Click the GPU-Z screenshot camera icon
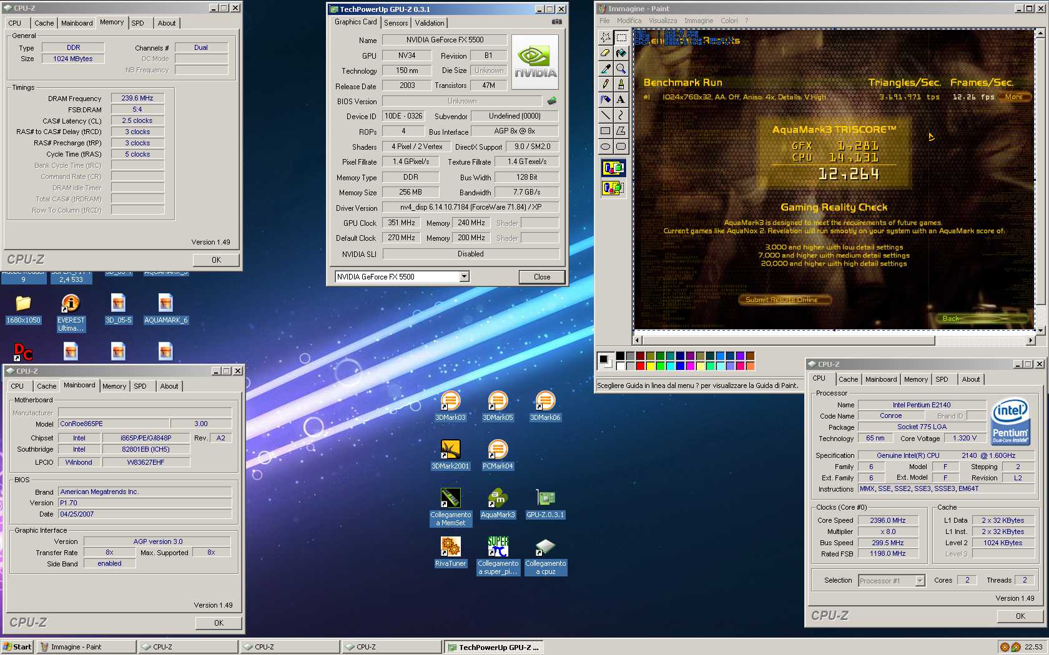 pos(556,22)
